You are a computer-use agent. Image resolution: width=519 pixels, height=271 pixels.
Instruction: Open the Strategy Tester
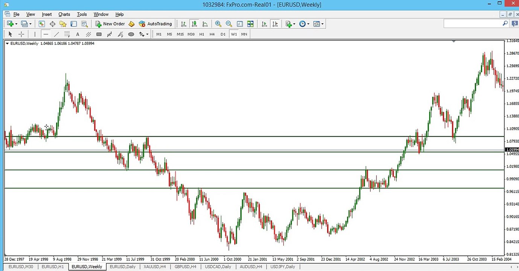pyautogui.click(x=84, y=24)
